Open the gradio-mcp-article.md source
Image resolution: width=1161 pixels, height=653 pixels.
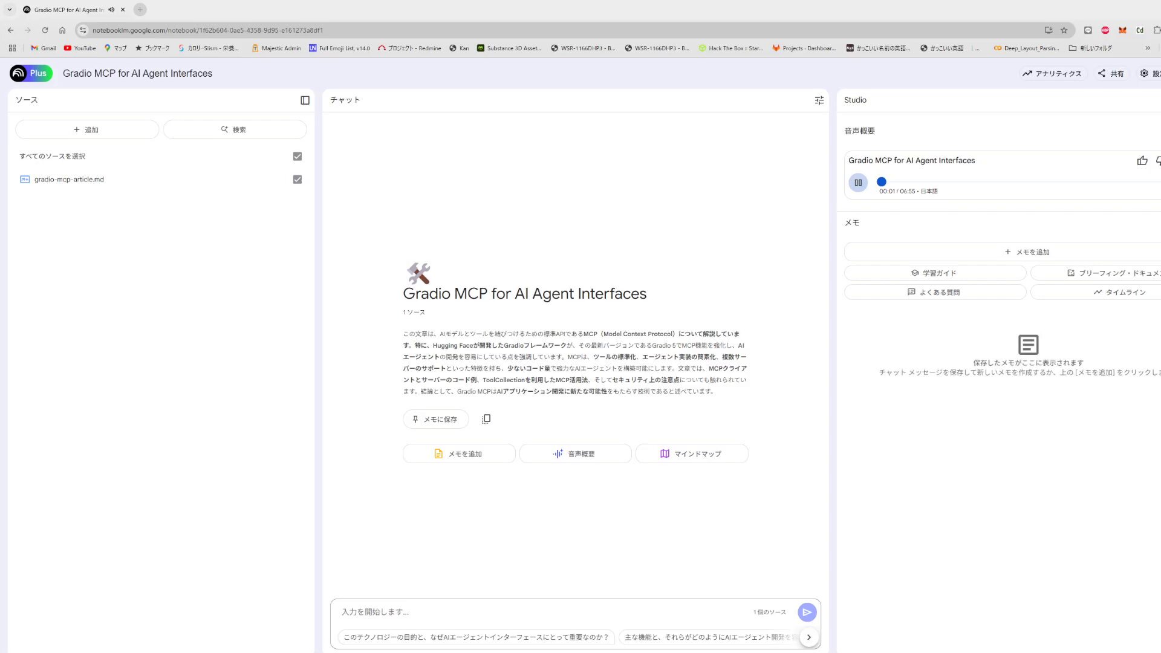click(x=69, y=180)
